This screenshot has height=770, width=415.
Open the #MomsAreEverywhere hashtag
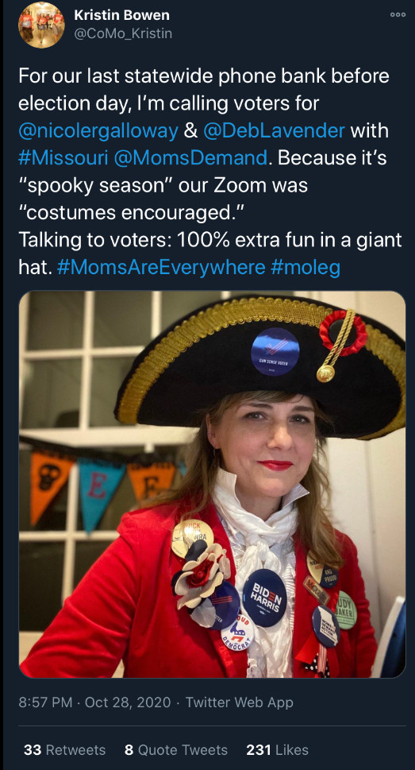(x=161, y=268)
